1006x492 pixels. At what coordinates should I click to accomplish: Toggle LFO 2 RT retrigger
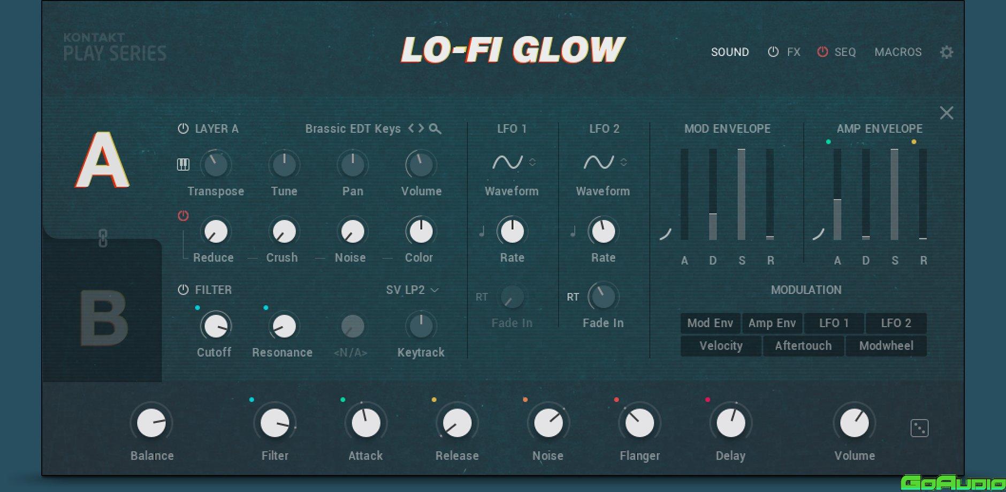(x=573, y=297)
